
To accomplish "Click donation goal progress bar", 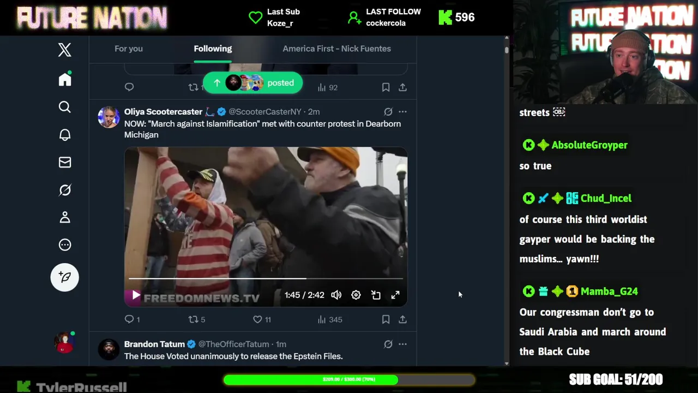I will pyautogui.click(x=349, y=379).
